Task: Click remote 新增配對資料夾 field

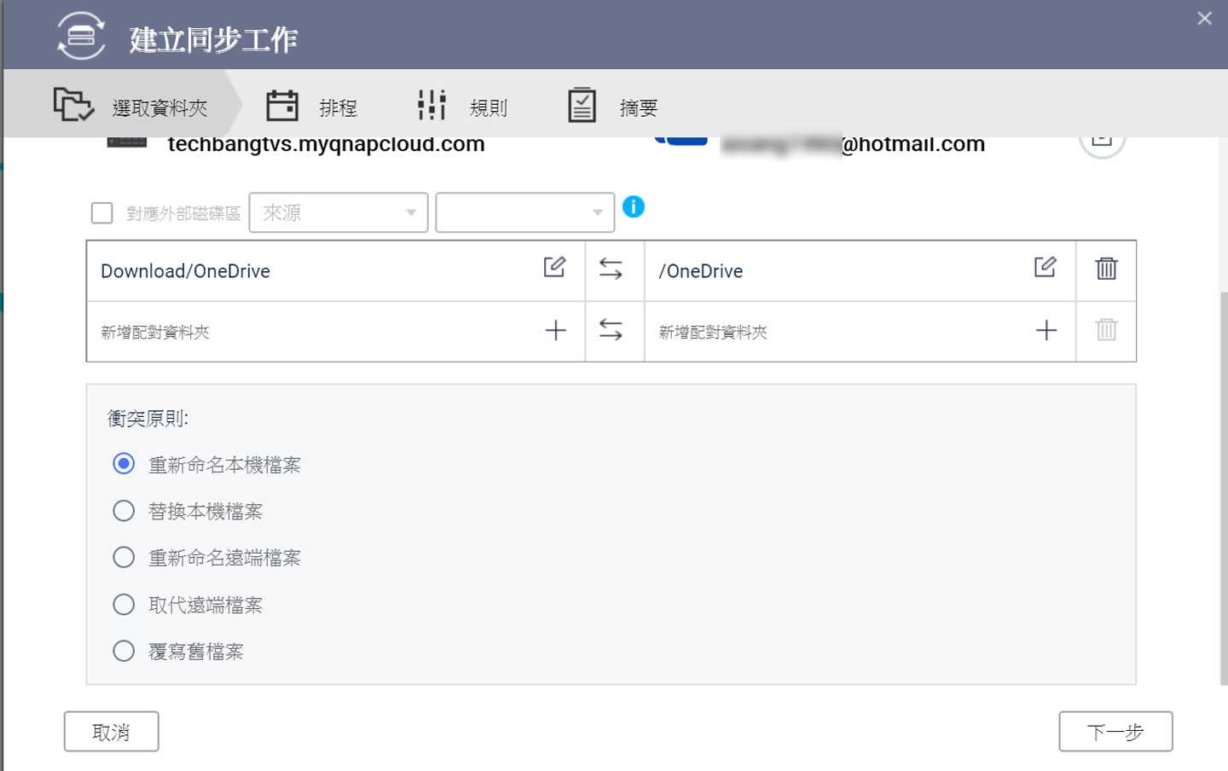Action: click(860, 332)
